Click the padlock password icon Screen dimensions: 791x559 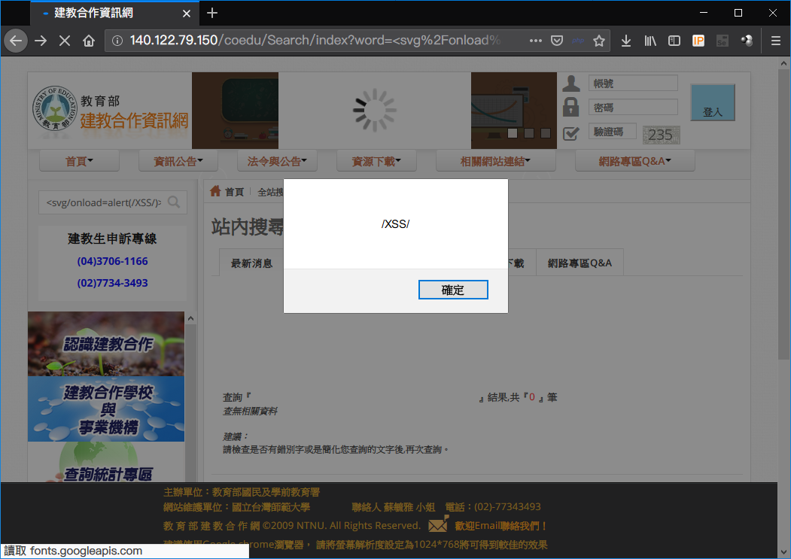[x=571, y=107]
